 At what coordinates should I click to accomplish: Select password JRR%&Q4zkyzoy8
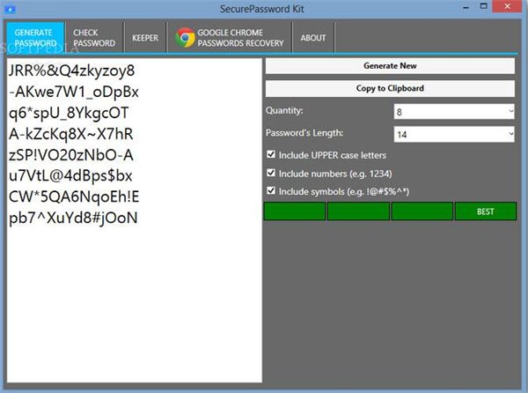click(x=72, y=70)
